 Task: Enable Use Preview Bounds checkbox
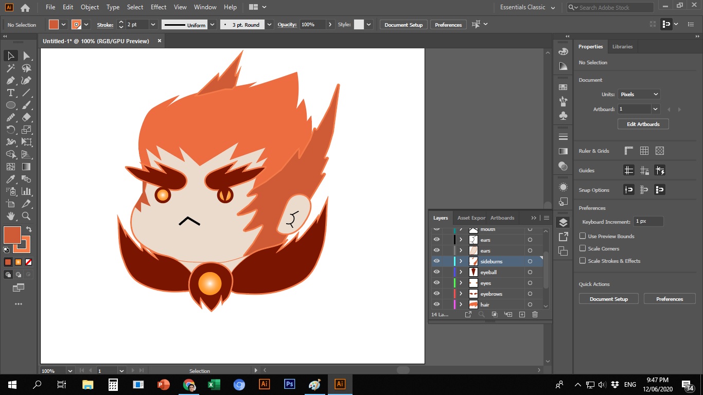coord(583,236)
